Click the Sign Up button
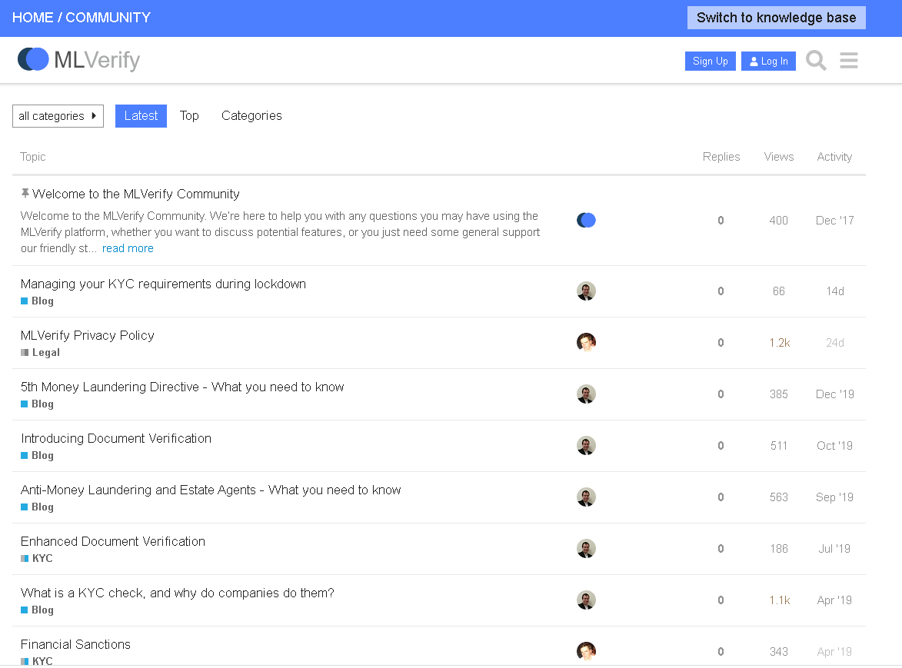The width and height of the screenshot is (902, 668). [710, 61]
